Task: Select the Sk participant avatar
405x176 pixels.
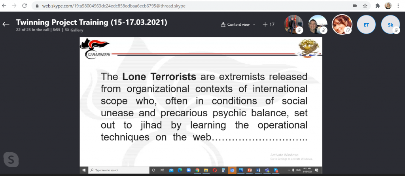Action: (390, 24)
